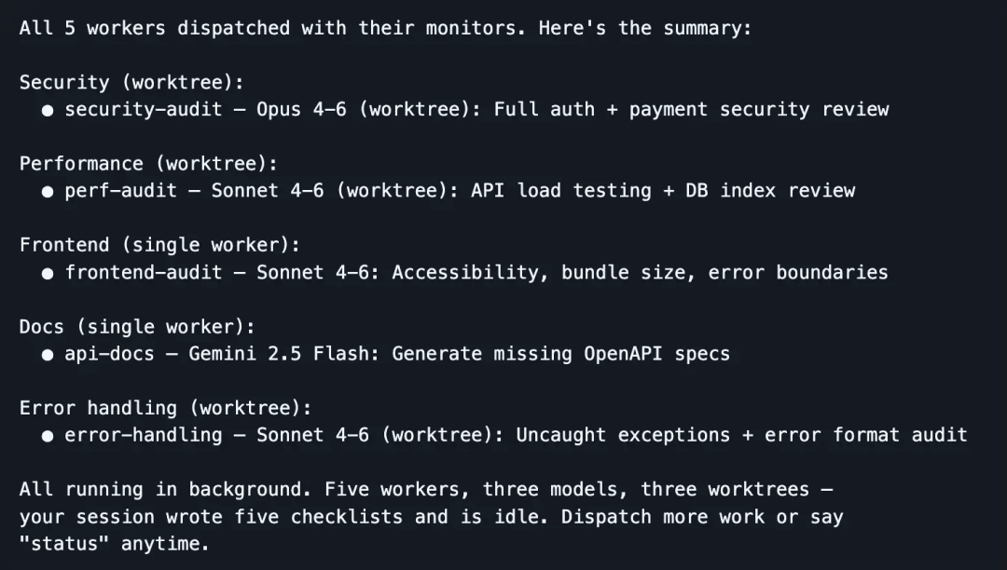
Task: Click the bullet before perf-audit
Action: (x=48, y=192)
